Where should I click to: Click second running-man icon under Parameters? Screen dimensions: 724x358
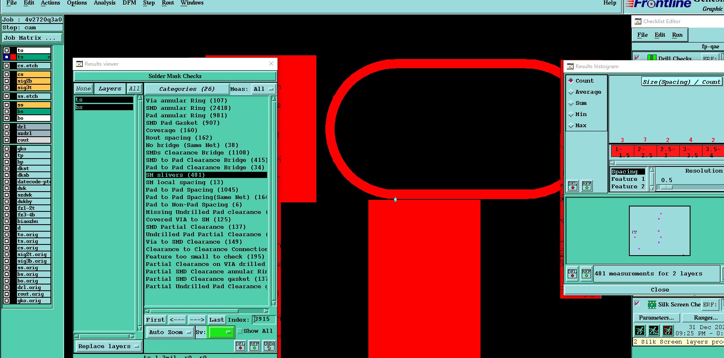click(x=654, y=330)
